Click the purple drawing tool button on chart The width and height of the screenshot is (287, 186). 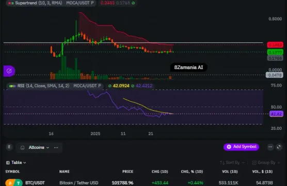click(x=9, y=71)
